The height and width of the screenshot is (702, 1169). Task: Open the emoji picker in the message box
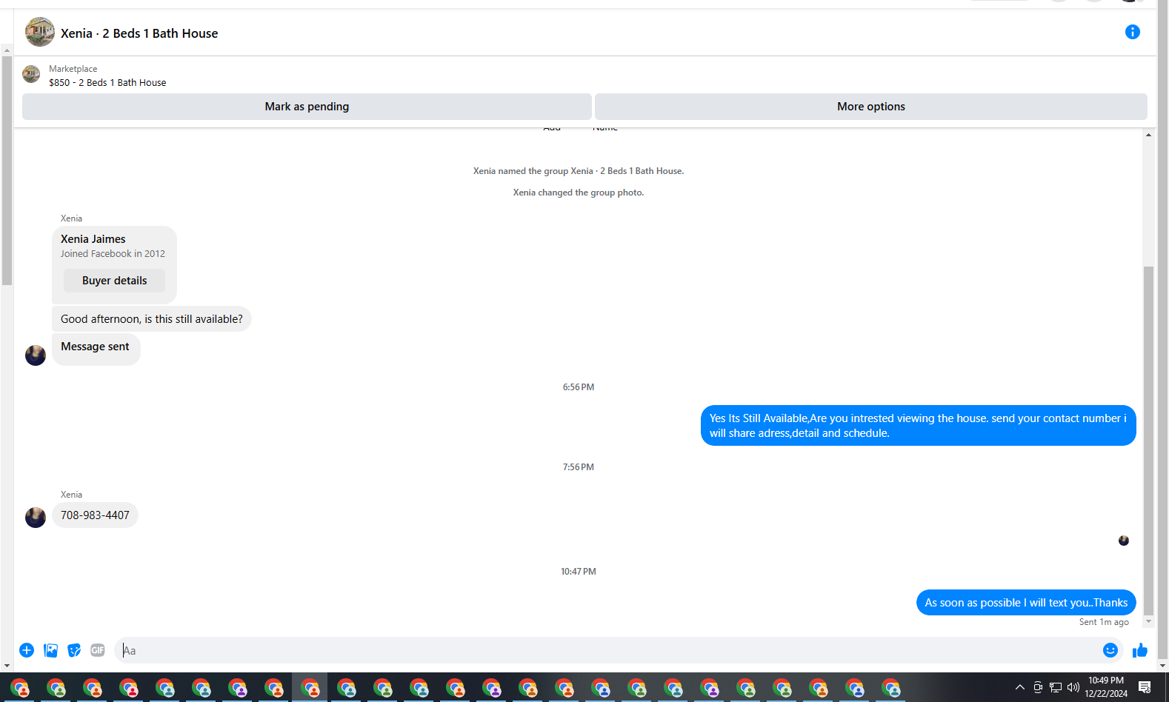tap(1110, 650)
